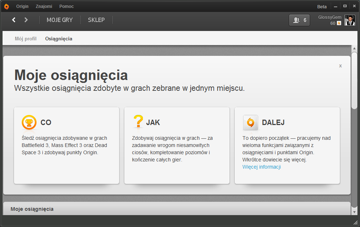The height and width of the screenshot is (227, 360).
Task: Select the Osiągnięcia tab
Action: tap(59, 39)
